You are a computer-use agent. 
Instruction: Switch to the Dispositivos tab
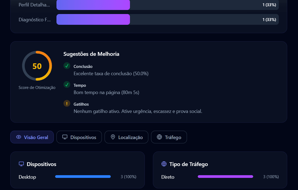[x=79, y=137]
